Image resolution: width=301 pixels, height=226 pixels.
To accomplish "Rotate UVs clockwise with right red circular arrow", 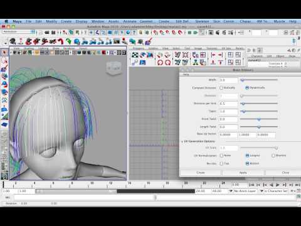I will [x=167, y=62].
